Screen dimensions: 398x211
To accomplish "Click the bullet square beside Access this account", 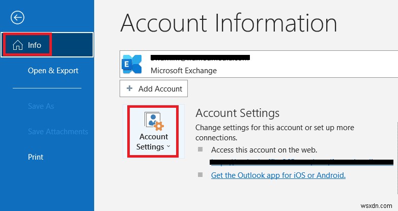I will [200, 149].
